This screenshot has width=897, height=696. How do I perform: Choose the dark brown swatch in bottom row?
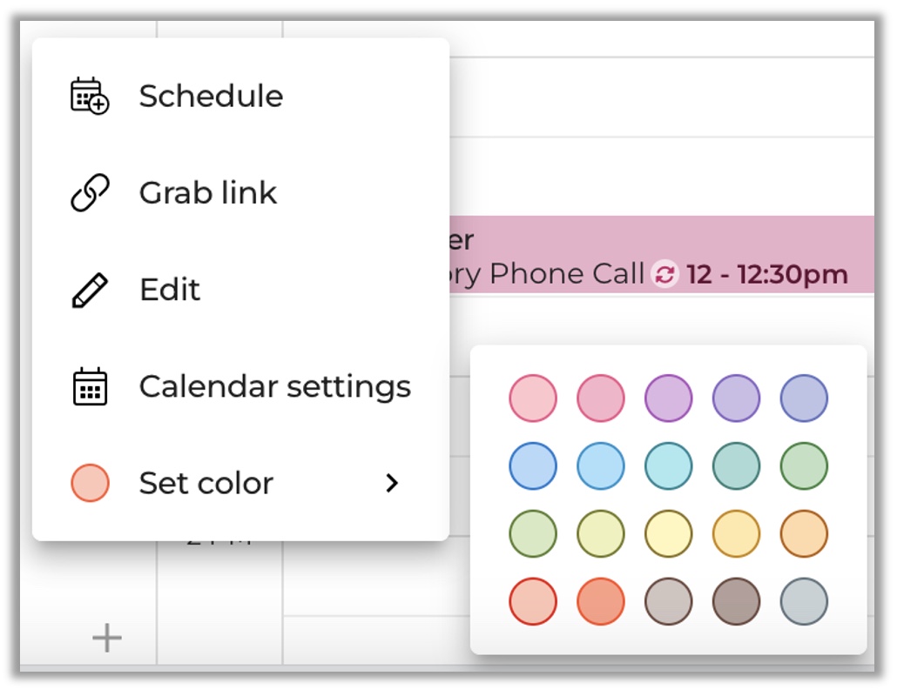(x=736, y=601)
